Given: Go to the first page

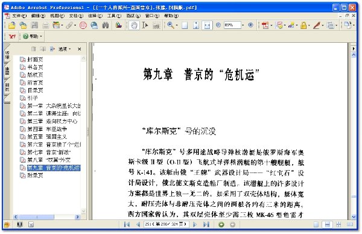Looking at the screenshot, I should coord(127,224).
